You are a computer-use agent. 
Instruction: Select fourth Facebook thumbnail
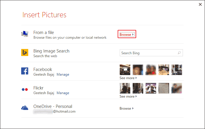[x=164, y=70]
